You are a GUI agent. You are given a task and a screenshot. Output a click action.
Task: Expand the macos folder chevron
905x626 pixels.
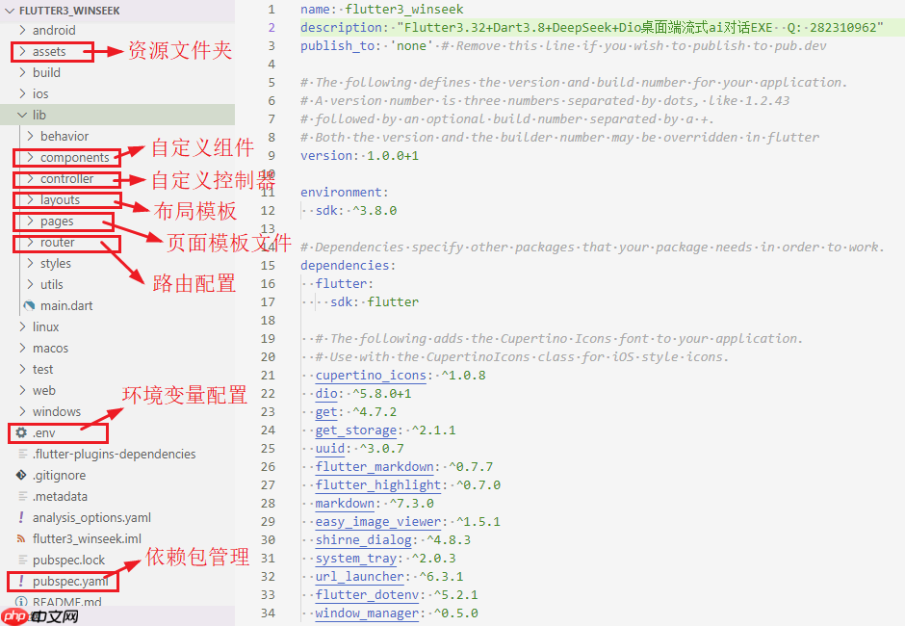coord(22,348)
